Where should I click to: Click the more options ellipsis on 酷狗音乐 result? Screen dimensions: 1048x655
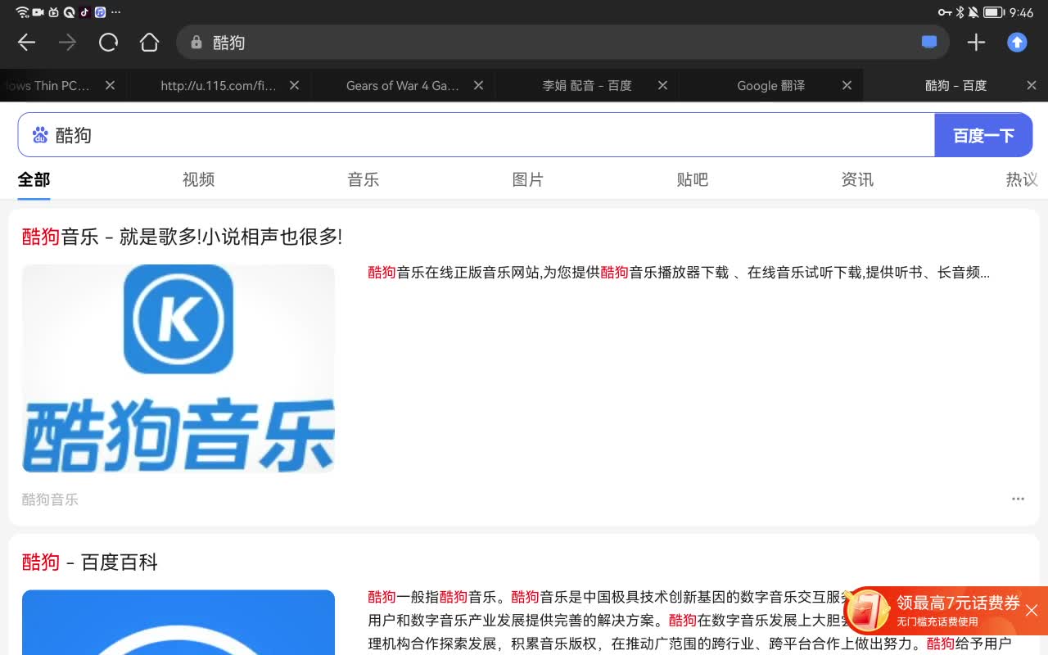pyautogui.click(x=1018, y=499)
